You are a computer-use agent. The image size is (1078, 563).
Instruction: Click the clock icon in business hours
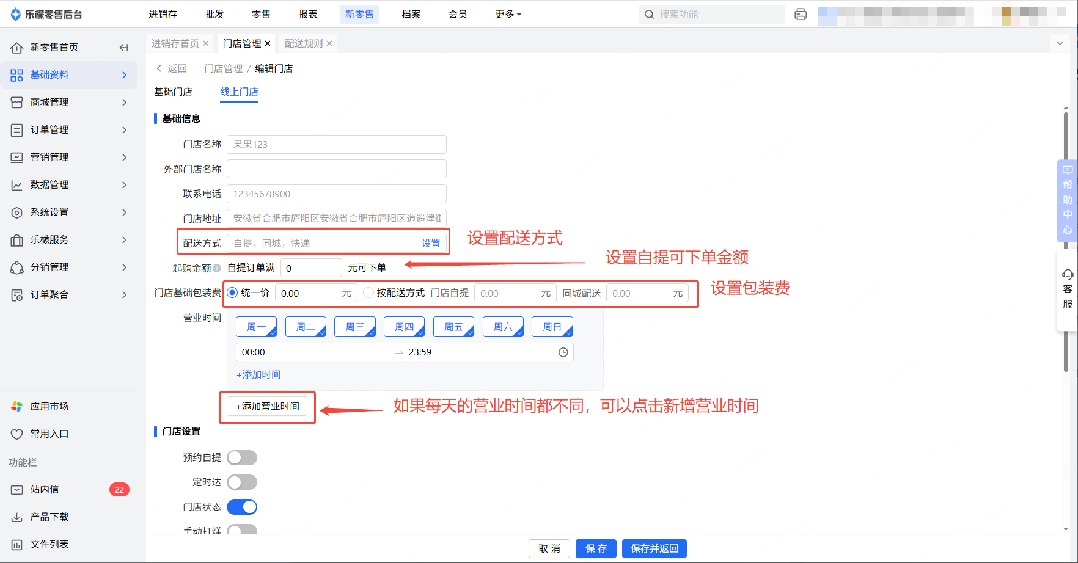click(x=563, y=352)
